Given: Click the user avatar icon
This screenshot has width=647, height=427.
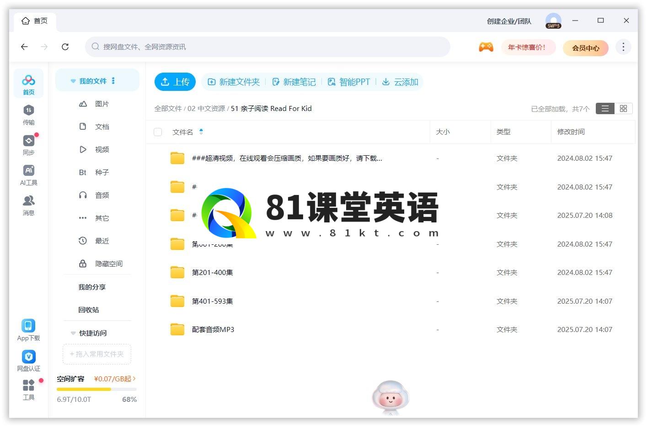Looking at the screenshot, I should 553,21.
